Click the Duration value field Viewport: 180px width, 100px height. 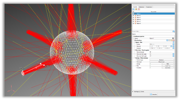[x=156, y=68]
